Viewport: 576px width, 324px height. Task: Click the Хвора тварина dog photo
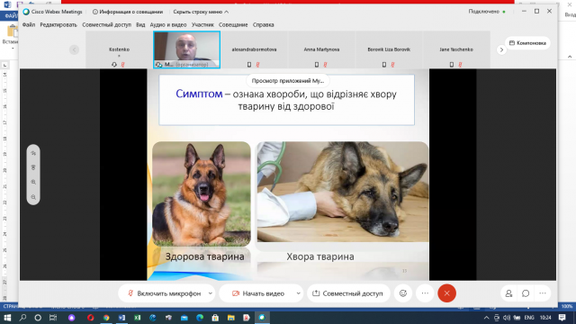pos(343,192)
